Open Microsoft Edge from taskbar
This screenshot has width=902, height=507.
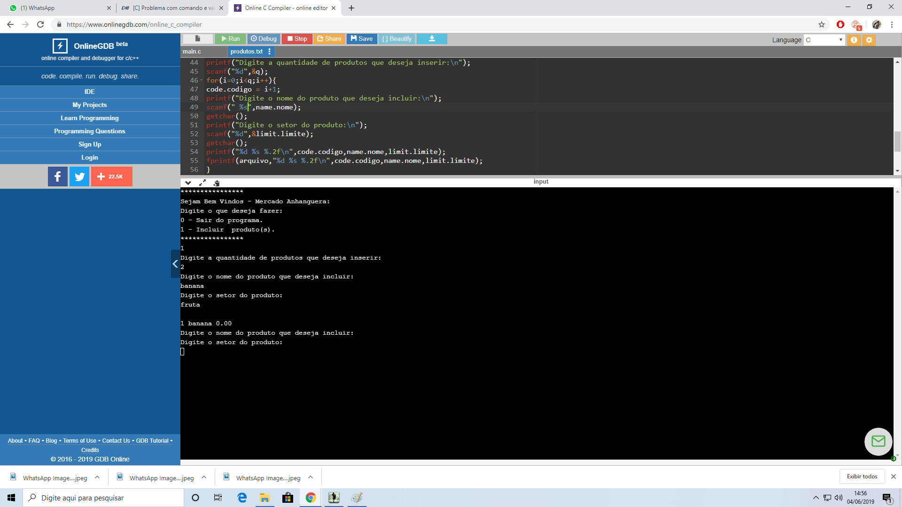click(242, 498)
